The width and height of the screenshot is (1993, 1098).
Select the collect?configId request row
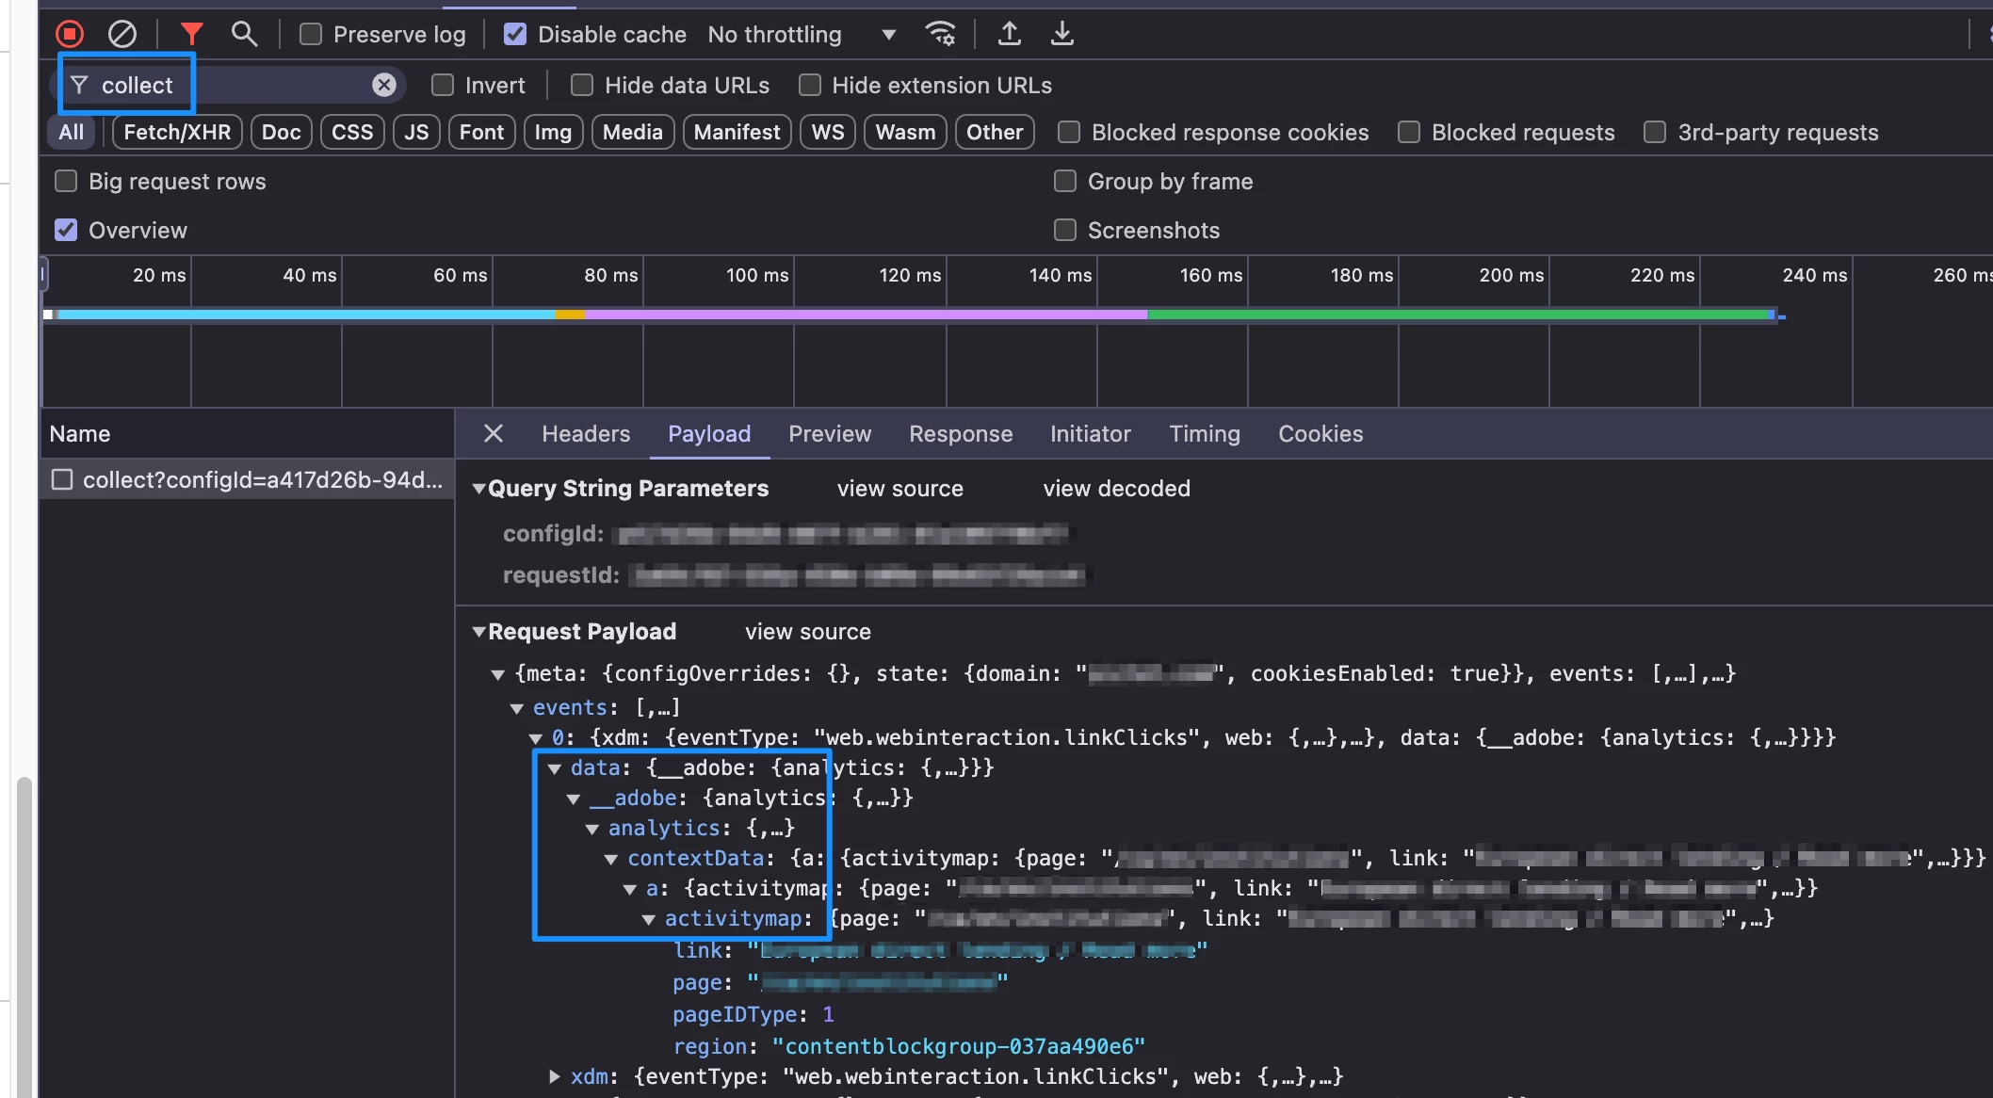(x=262, y=479)
